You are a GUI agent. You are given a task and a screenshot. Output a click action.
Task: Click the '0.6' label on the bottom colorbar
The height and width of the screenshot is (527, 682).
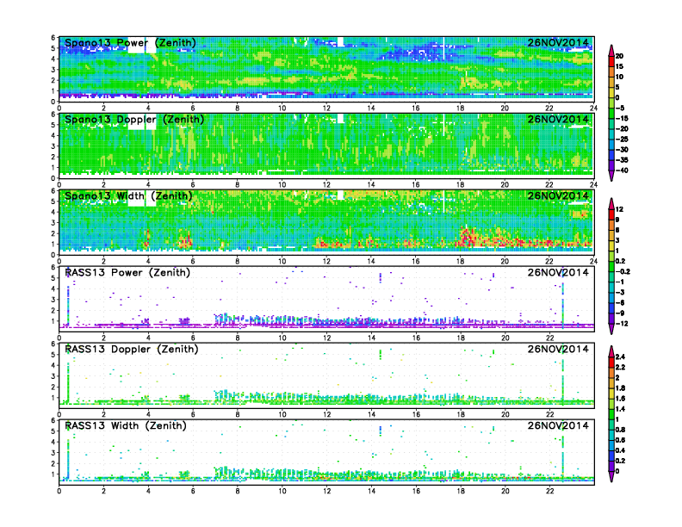click(620, 440)
